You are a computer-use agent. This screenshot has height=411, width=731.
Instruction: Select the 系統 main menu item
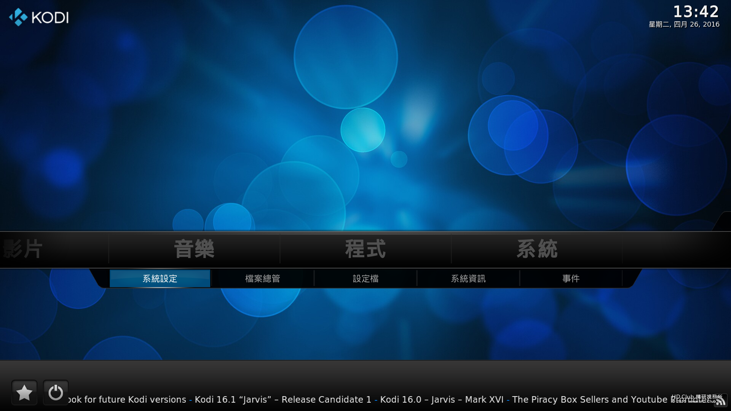[x=537, y=249]
